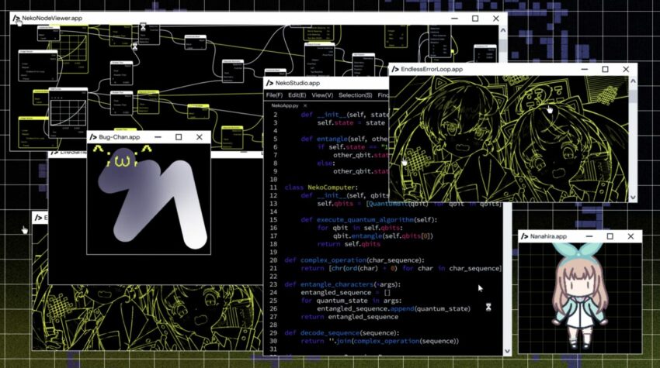Click "return entangled_sequence" line
Viewport: 660px width, 368px height.
click(349, 317)
